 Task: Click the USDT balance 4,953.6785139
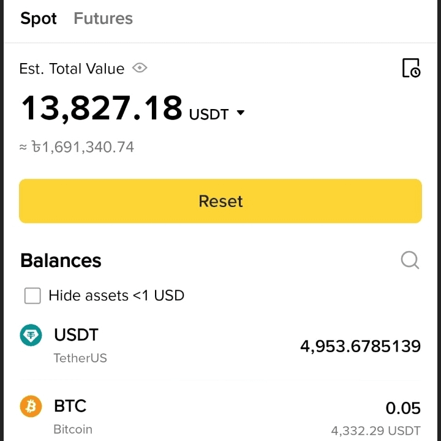tap(360, 347)
